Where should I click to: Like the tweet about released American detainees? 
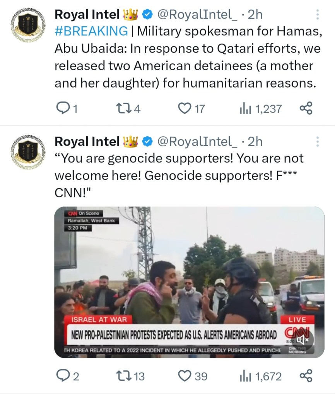tap(191, 109)
